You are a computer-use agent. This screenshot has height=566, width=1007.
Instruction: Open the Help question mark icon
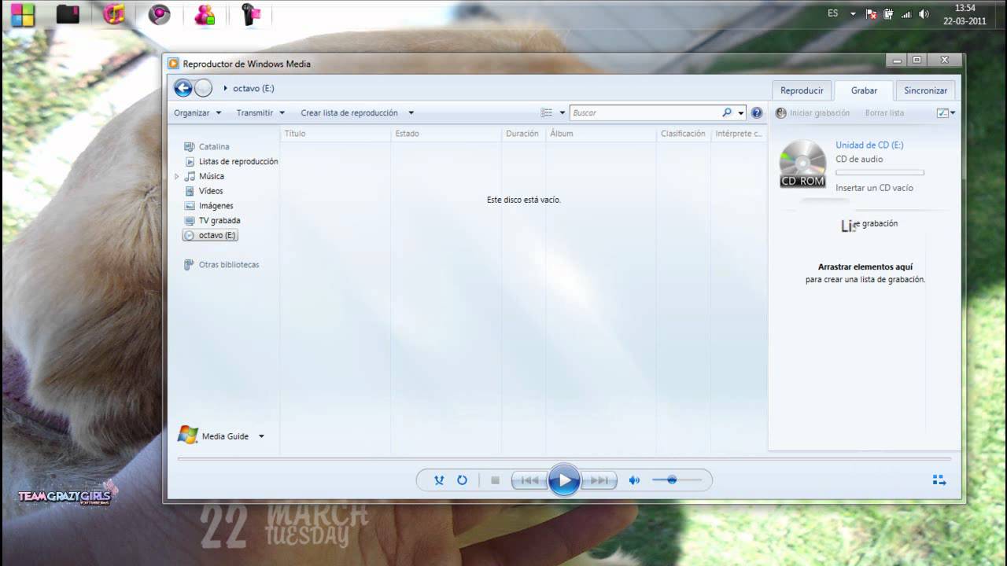pos(757,112)
